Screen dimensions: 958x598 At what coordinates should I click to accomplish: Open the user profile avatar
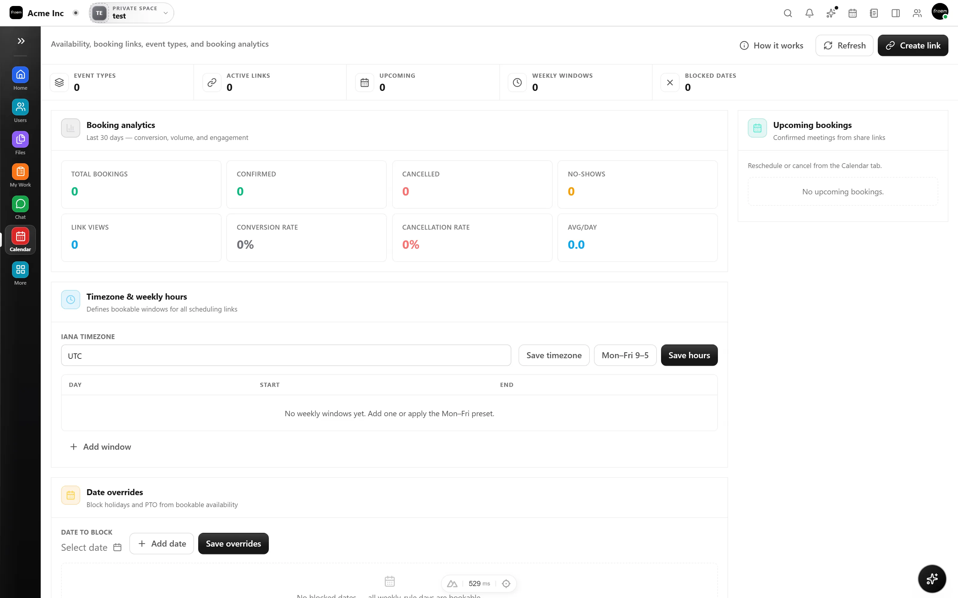940,11
